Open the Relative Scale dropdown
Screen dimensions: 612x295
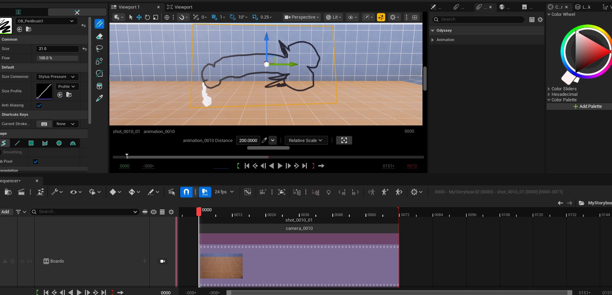[305, 140]
